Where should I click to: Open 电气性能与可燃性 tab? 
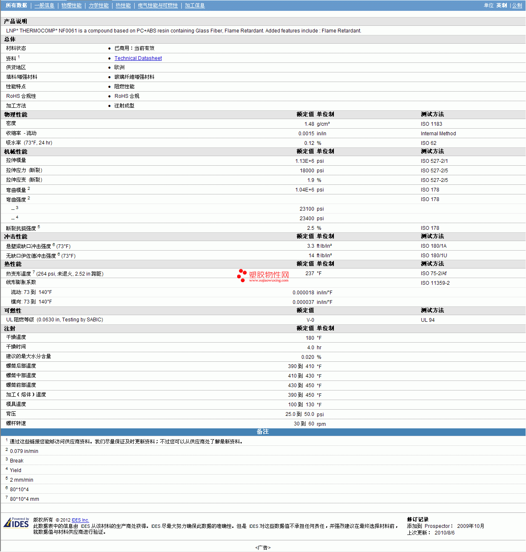158,5
